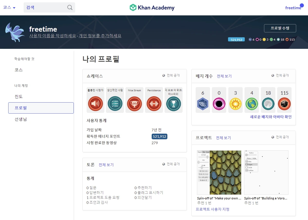The image size is (308, 220).
Task: Click 프로젝트 사용자 지정 link
Action: point(212,209)
